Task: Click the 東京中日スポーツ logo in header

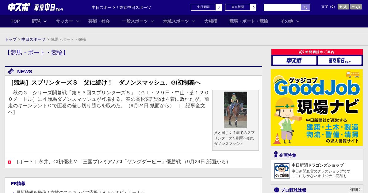Action: (x=48, y=7)
